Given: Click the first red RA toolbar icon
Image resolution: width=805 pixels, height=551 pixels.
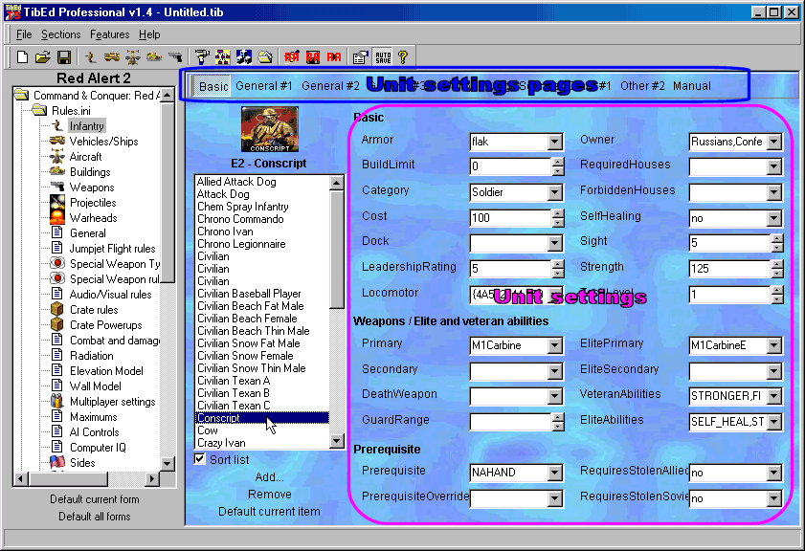Looking at the screenshot, I should tap(292, 57).
